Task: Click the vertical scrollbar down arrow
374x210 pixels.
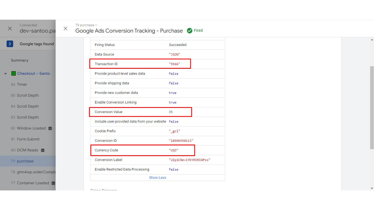Action: (x=372, y=188)
